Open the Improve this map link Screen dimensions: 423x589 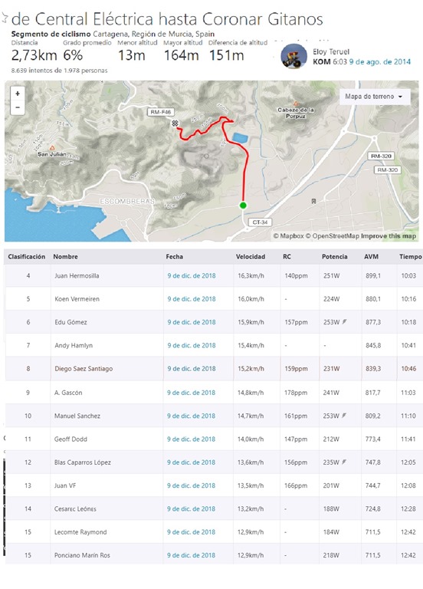pyautogui.click(x=389, y=236)
